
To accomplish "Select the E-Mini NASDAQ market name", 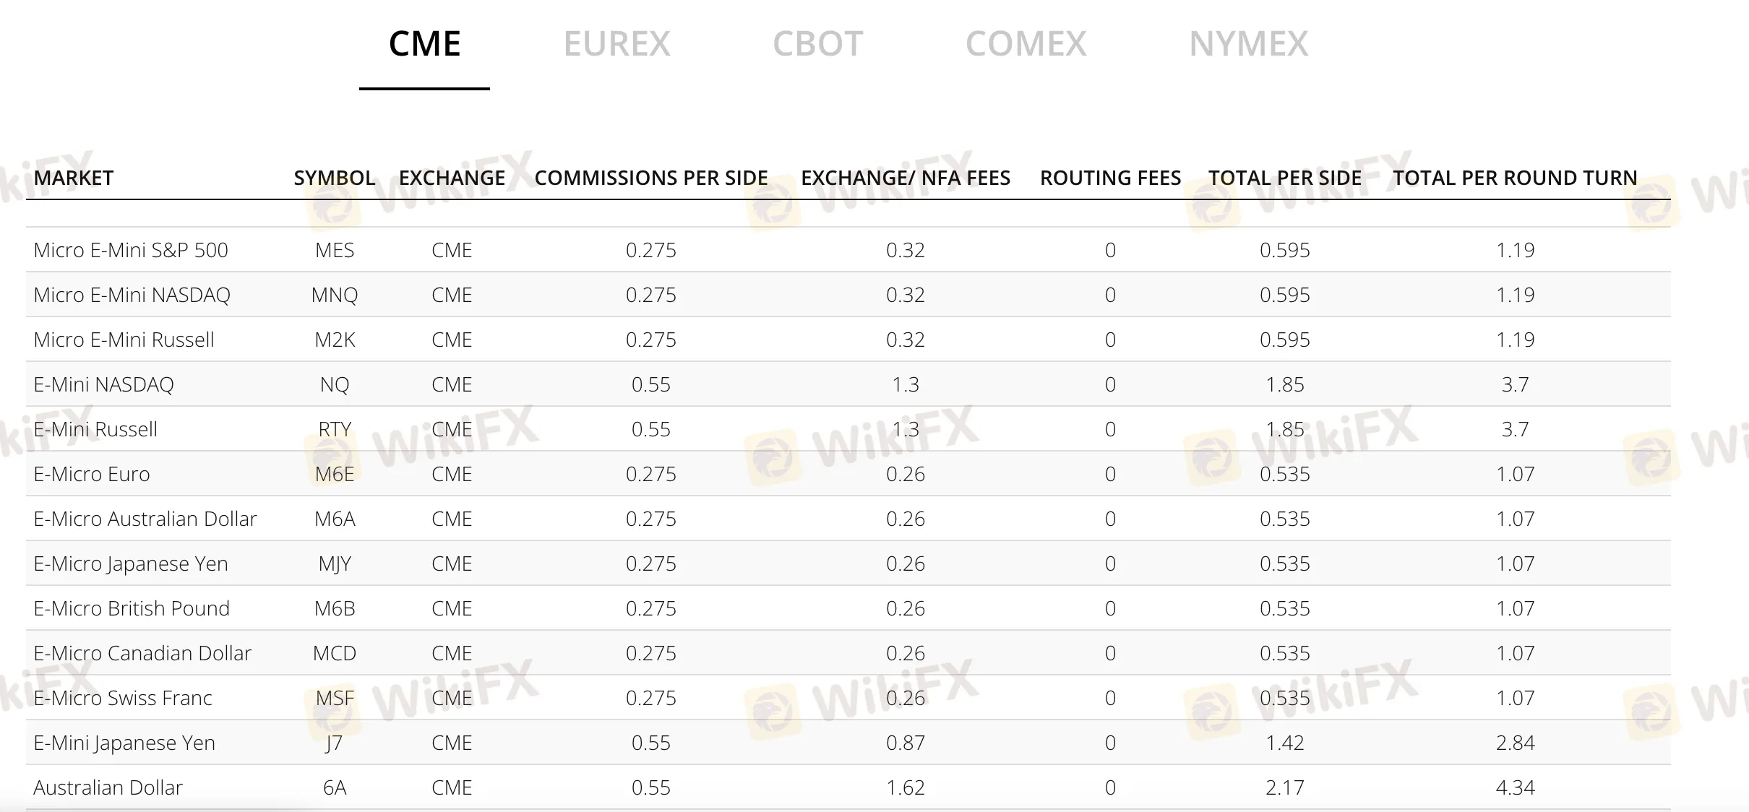I will coord(103,384).
